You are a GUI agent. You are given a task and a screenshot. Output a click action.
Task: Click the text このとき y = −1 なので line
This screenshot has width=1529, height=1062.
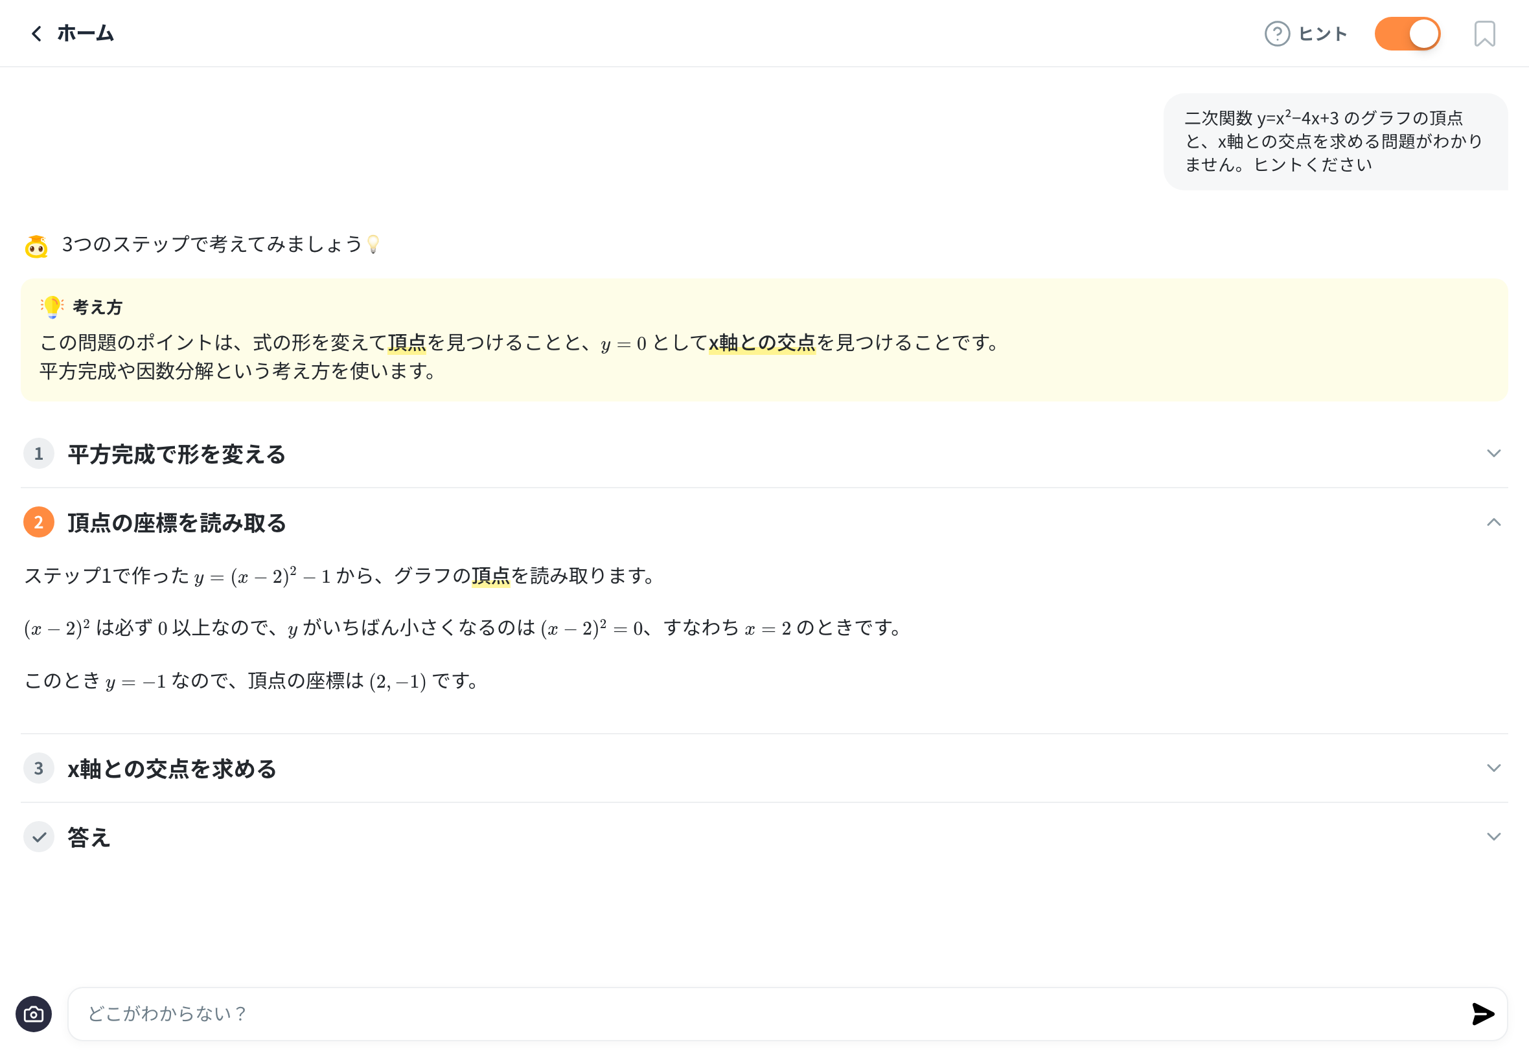251,681
